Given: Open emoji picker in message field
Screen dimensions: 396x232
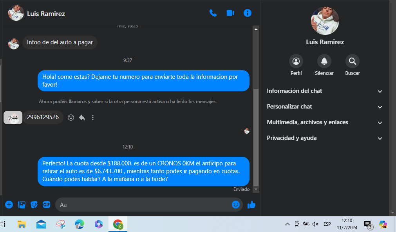Looking at the screenshot, I should 235,205.
